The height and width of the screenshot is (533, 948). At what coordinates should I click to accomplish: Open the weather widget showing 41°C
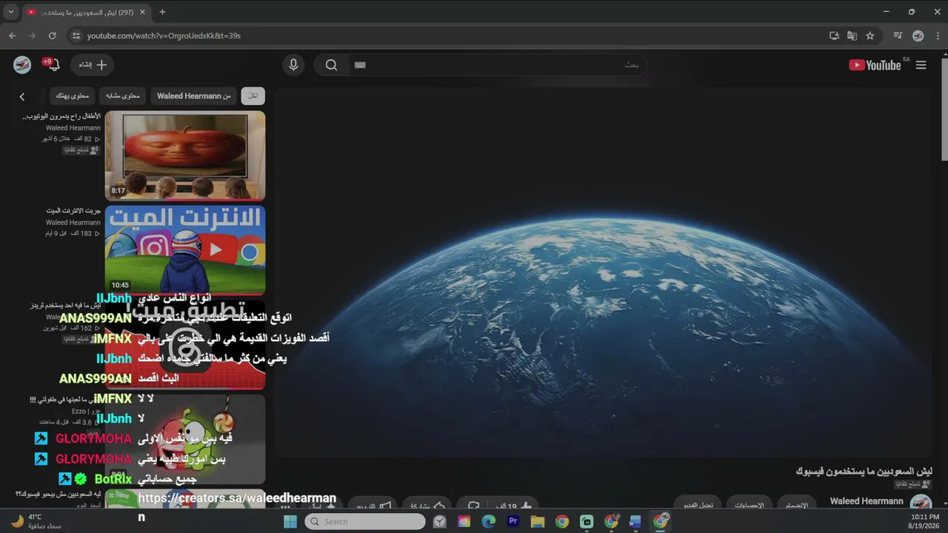[x=36, y=521]
